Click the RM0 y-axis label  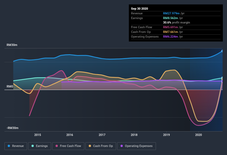(10, 86)
